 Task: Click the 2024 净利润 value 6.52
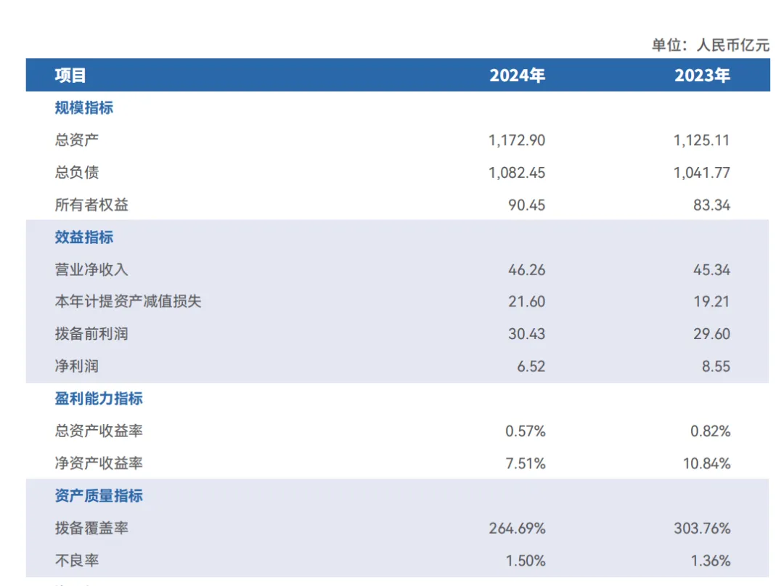(531, 366)
